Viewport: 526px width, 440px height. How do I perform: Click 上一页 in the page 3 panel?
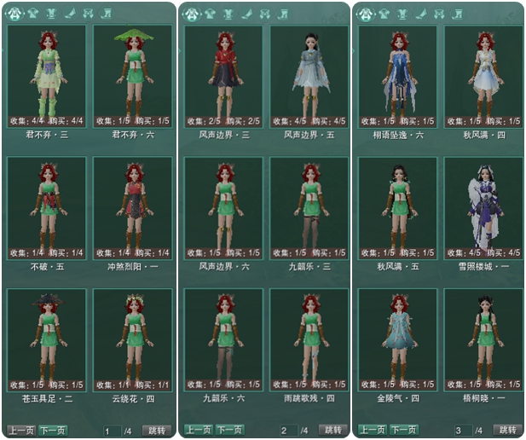point(373,430)
